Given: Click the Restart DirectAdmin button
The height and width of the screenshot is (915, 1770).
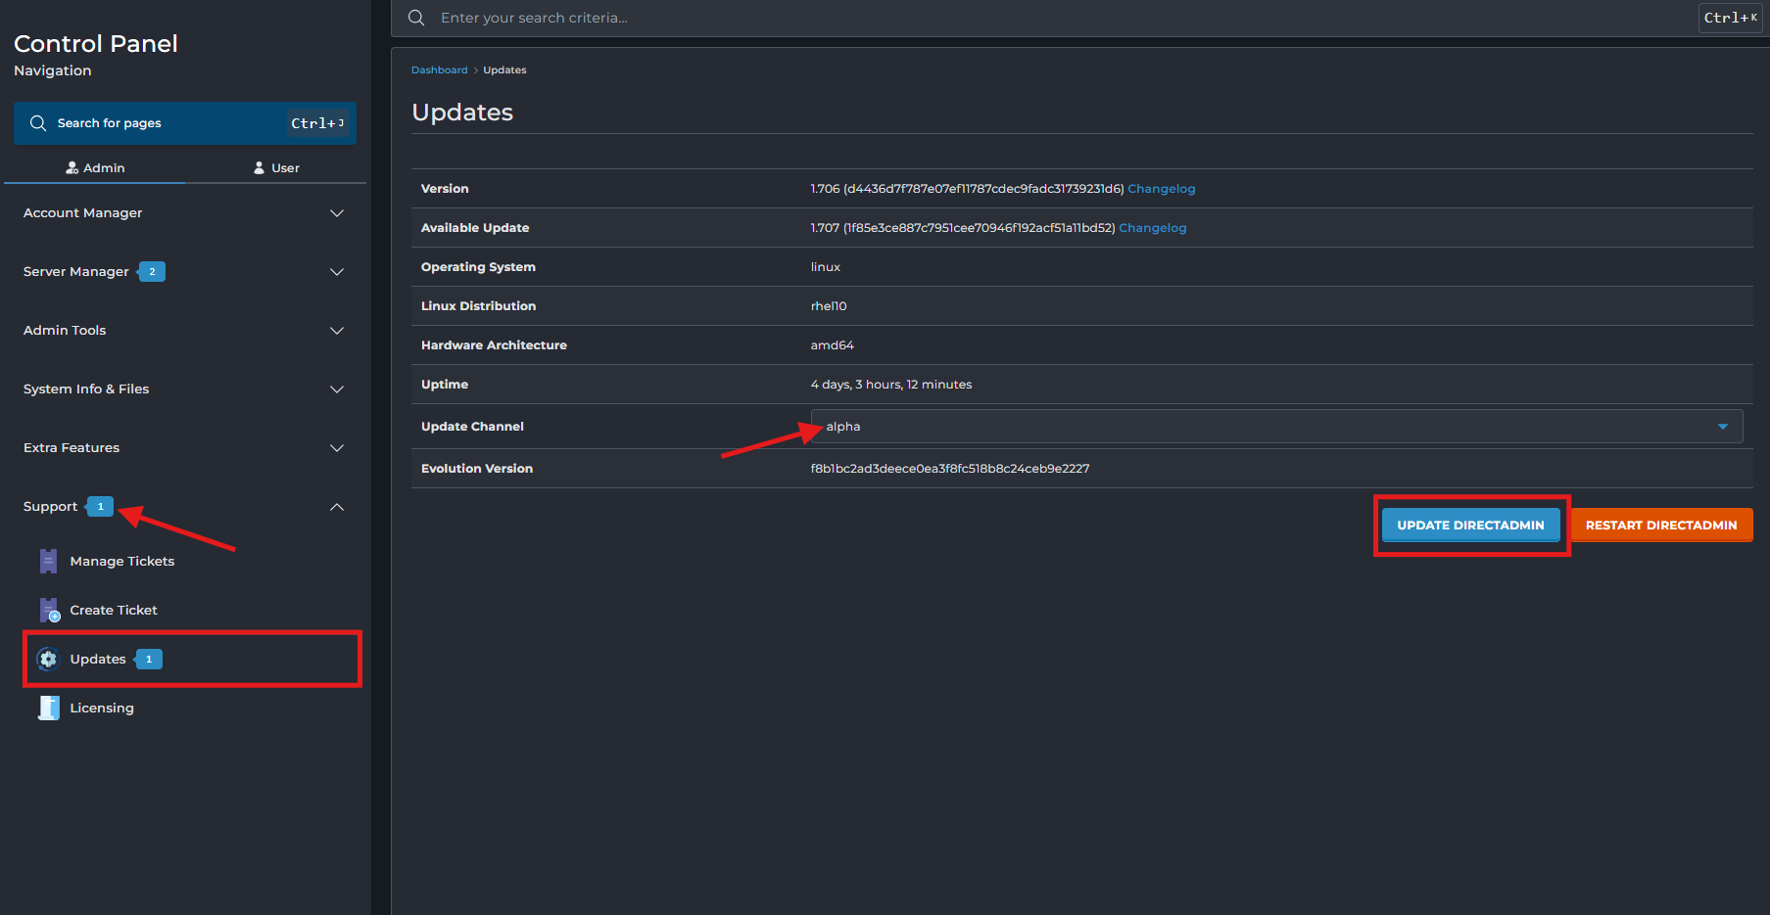Looking at the screenshot, I should coord(1661,525).
